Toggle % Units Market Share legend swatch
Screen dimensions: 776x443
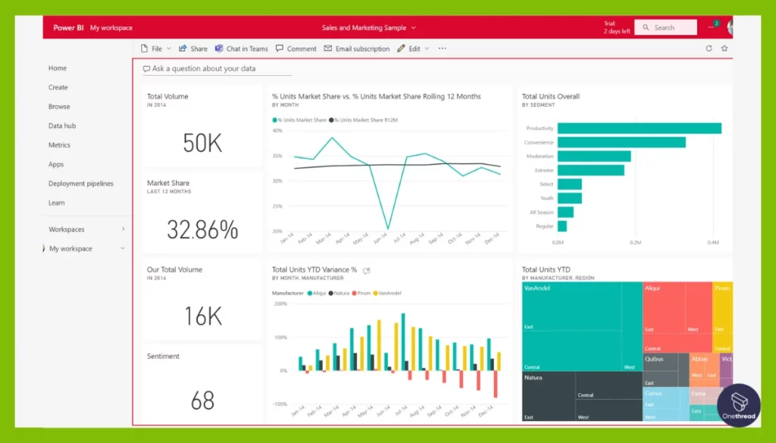point(274,120)
